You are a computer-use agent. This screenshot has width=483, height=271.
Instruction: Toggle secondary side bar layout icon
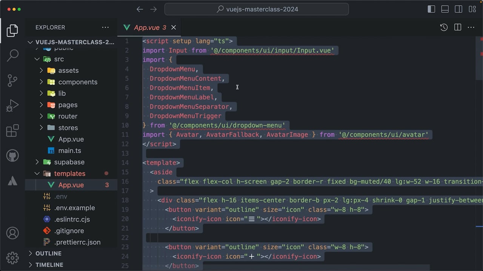[x=458, y=9]
